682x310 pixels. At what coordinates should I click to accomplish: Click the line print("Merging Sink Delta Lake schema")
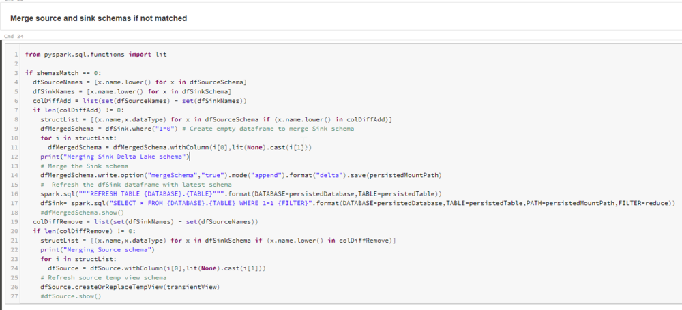pos(115,156)
